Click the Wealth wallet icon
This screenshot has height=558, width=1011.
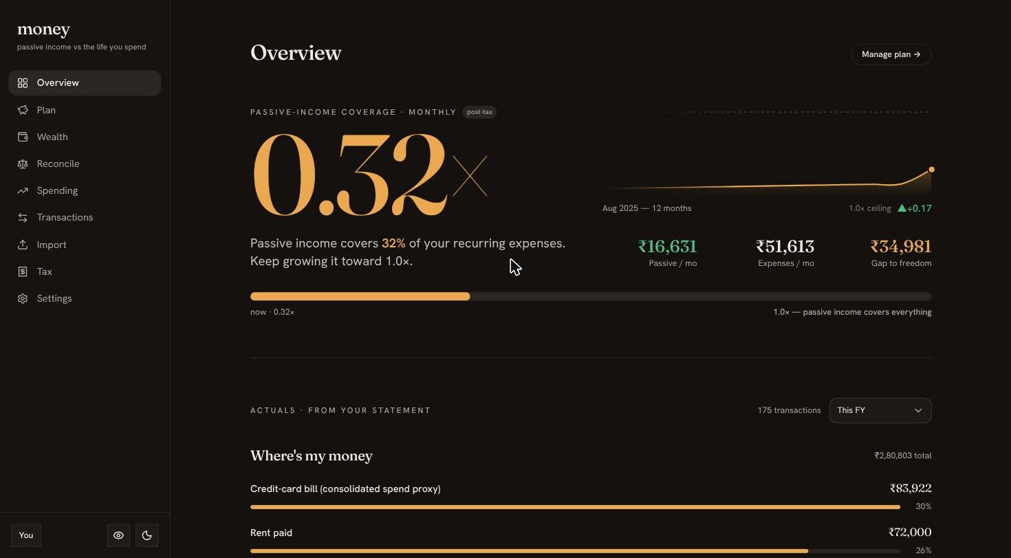click(x=23, y=137)
